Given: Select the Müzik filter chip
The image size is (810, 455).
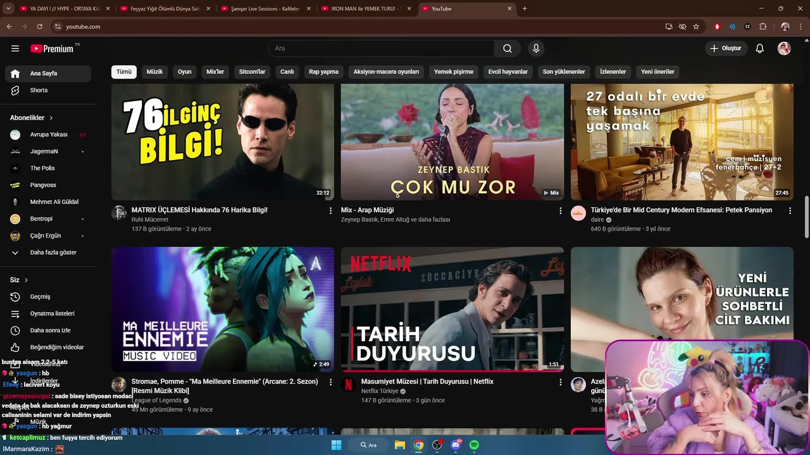Looking at the screenshot, I should pos(154,71).
